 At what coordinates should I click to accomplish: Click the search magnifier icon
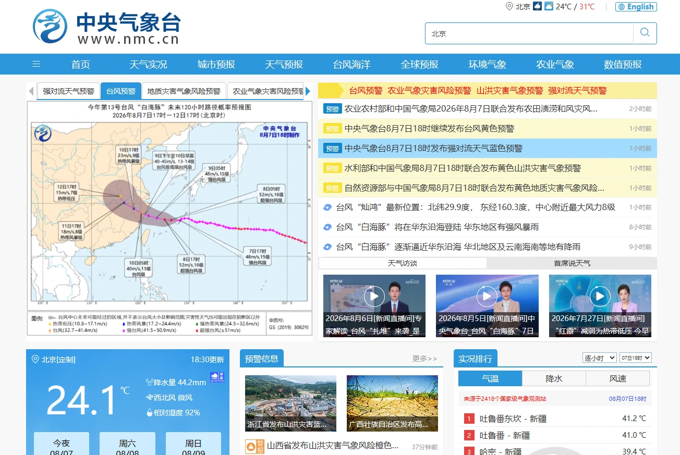(x=645, y=32)
